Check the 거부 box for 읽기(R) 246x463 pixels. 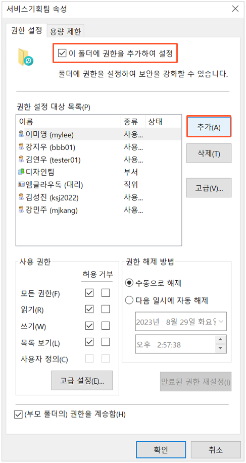tap(106, 309)
